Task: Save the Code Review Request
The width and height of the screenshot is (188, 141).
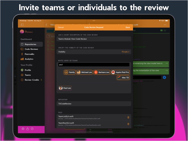Action: pos(128,27)
